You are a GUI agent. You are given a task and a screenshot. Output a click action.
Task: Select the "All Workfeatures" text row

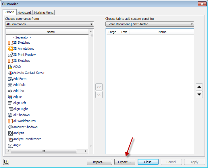coord(24,121)
